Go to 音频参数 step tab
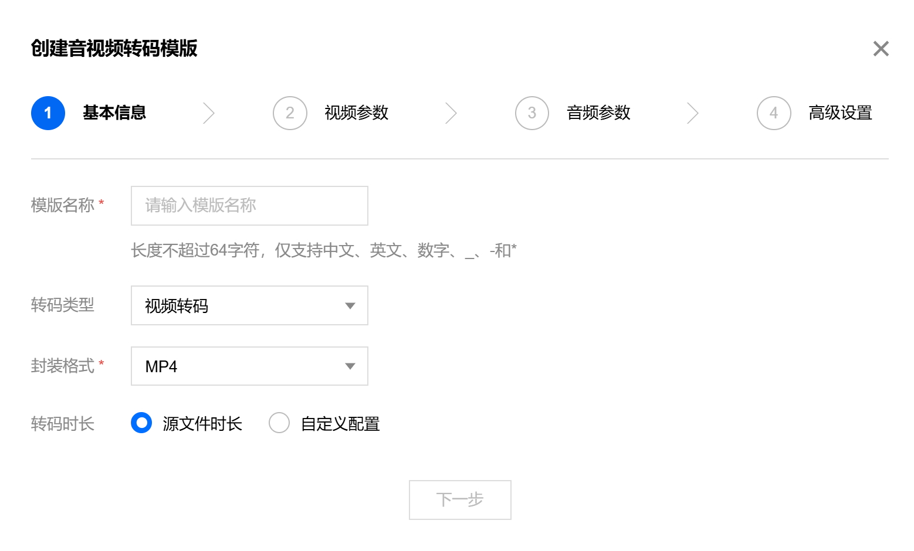 click(x=598, y=113)
